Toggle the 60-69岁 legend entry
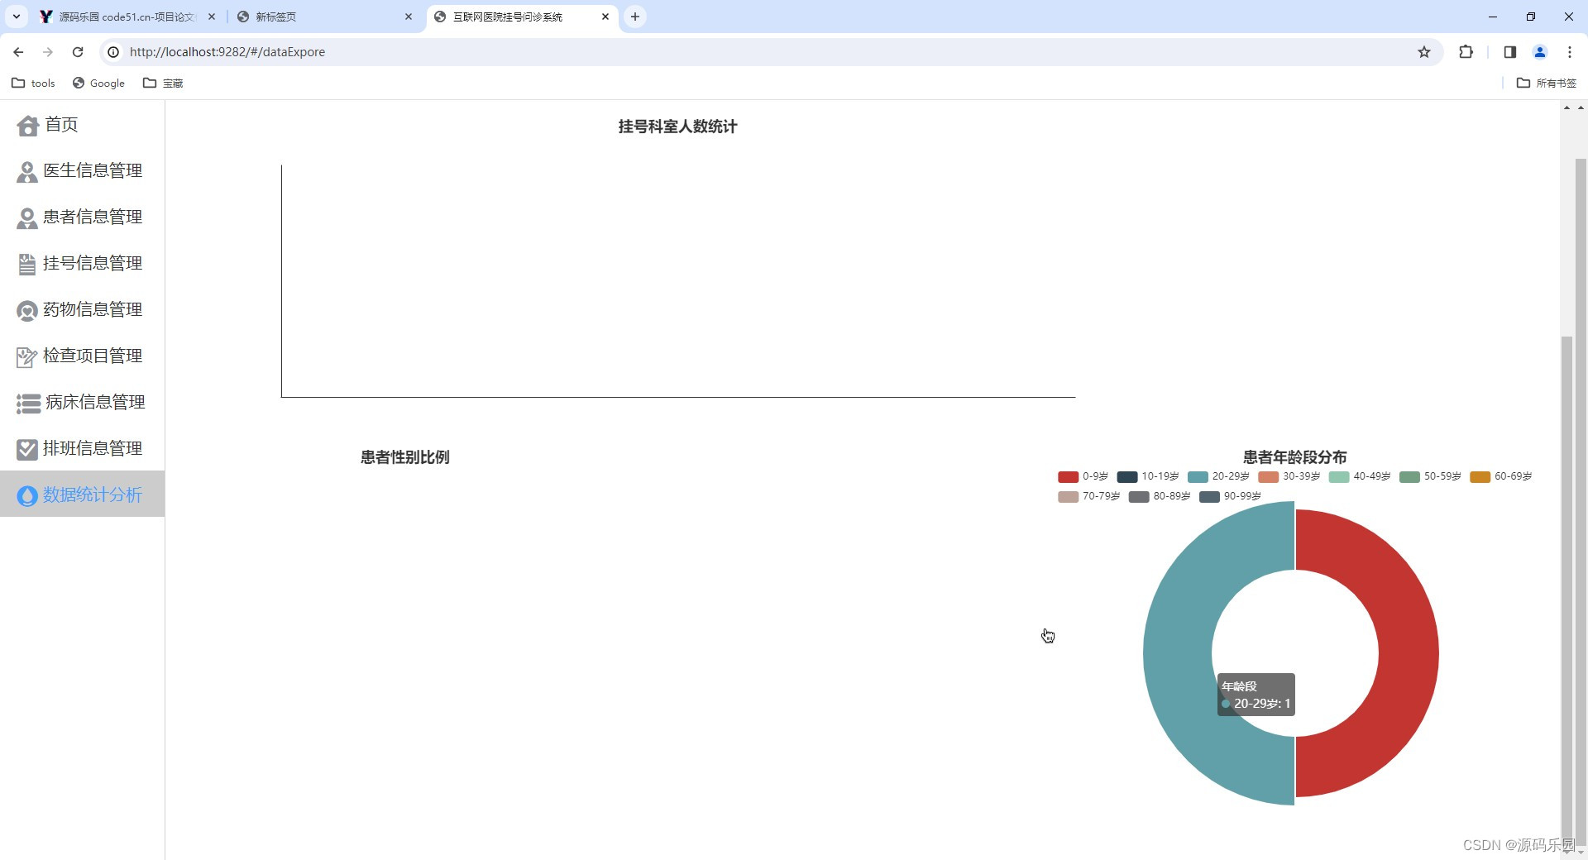Screen dimensions: 1588x860 (1501, 477)
